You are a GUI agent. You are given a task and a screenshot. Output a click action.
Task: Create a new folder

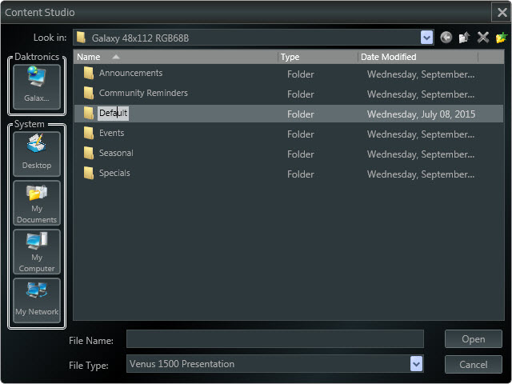coord(502,38)
